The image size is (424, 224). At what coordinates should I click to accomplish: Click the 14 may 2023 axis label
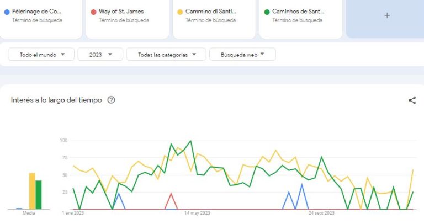coord(197,213)
